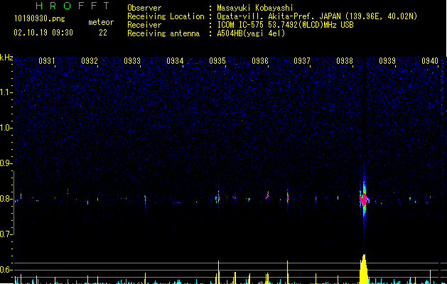Click the A504HB(yagi 4el) antenna text
Screen dimensions: 447x284
[x=251, y=33]
